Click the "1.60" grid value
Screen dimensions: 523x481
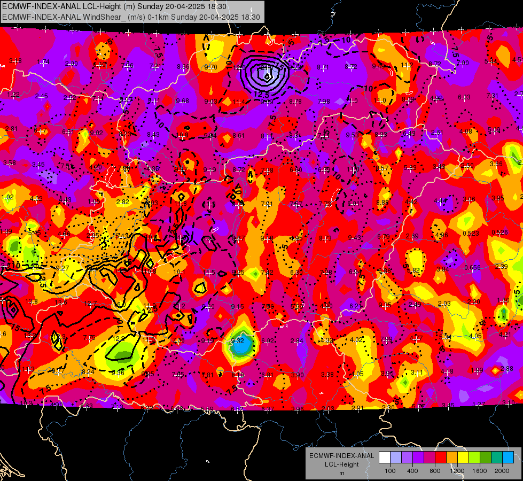click(503, 300)
